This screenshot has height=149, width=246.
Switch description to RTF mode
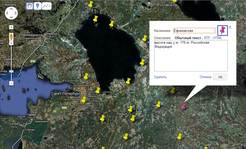(207, 38)
